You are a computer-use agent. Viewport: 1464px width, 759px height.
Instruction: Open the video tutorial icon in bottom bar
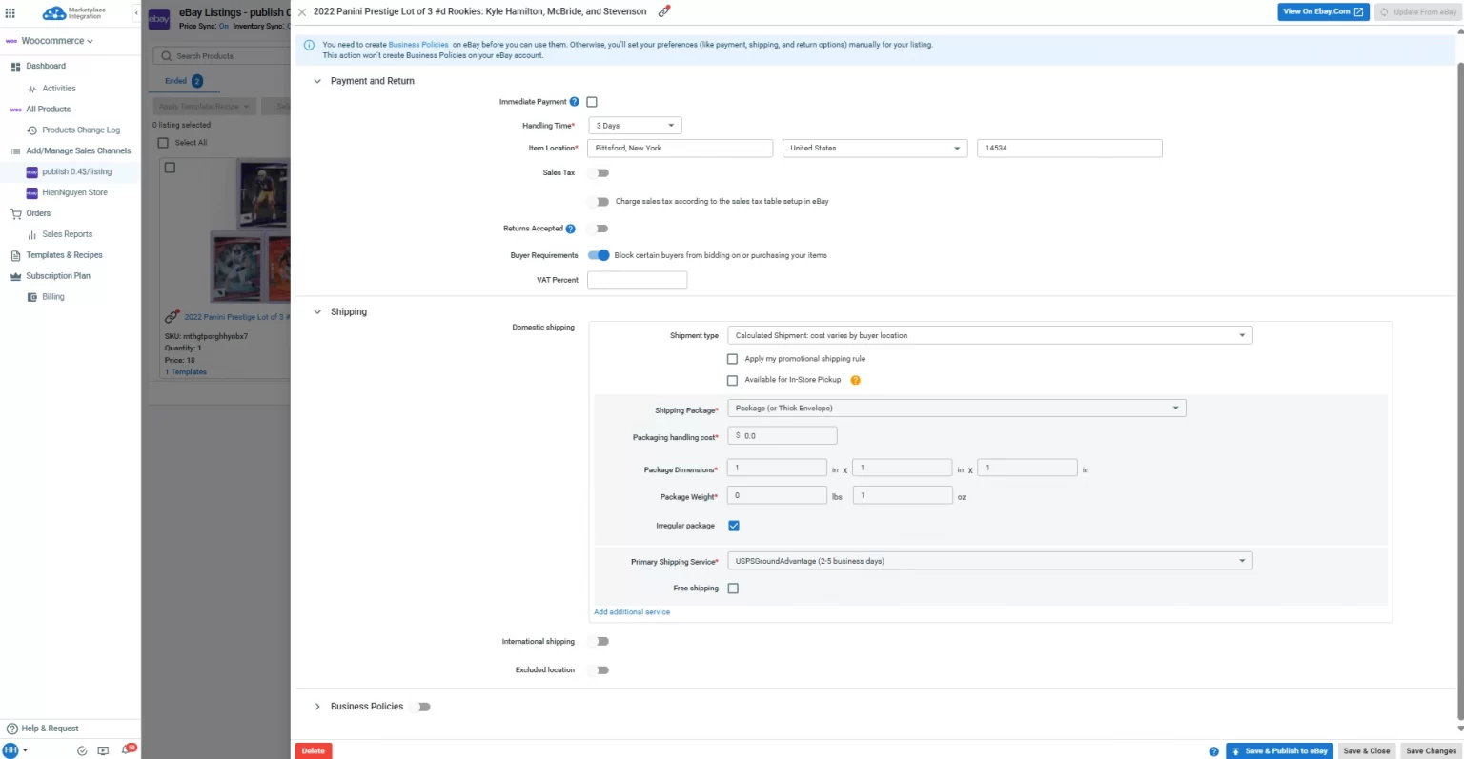(103, 750)
